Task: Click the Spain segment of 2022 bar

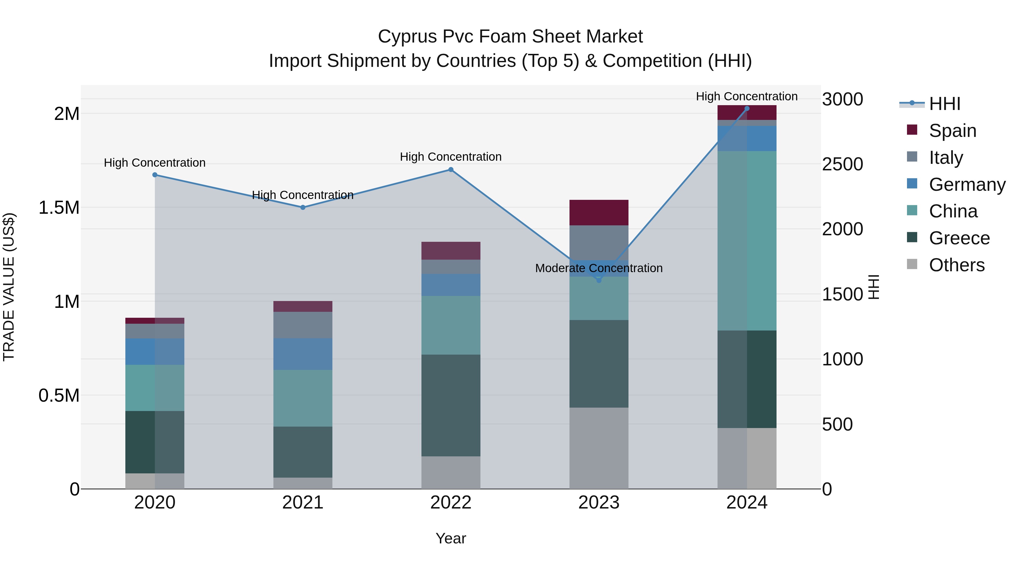Action: click(x=451, y=251)
